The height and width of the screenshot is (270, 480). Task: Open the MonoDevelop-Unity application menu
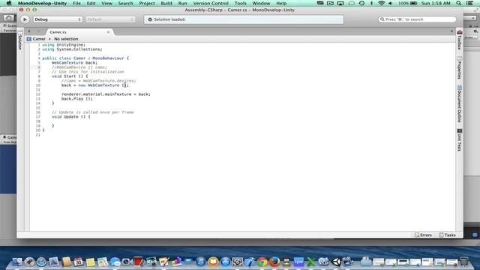point(42,3)
